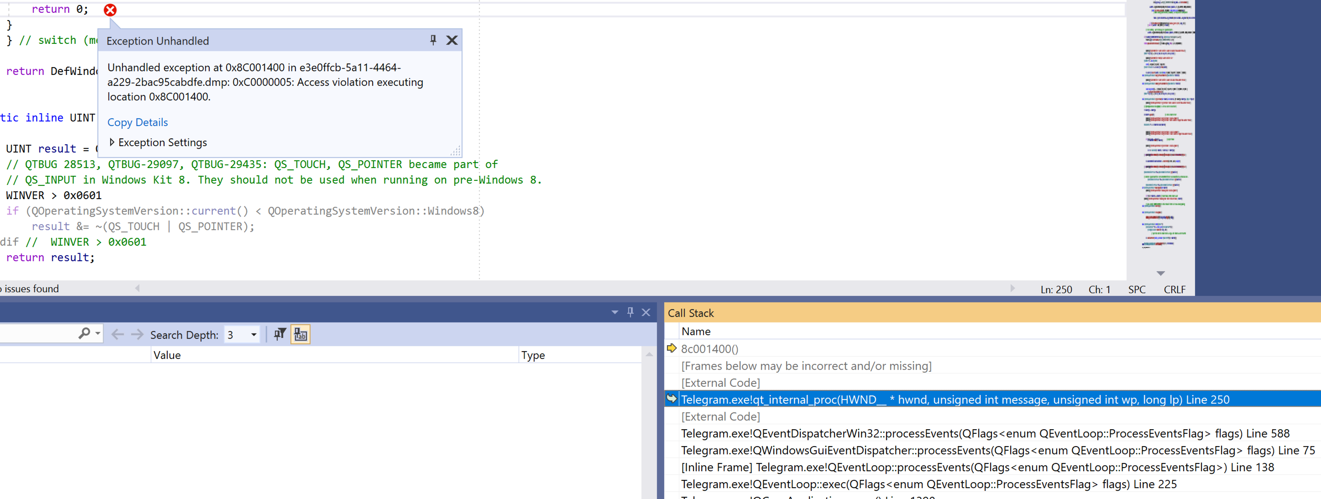Viewport: 1321px width, 499px height.
Task: Click the navigate backward arrow
Action: [118, 334]
